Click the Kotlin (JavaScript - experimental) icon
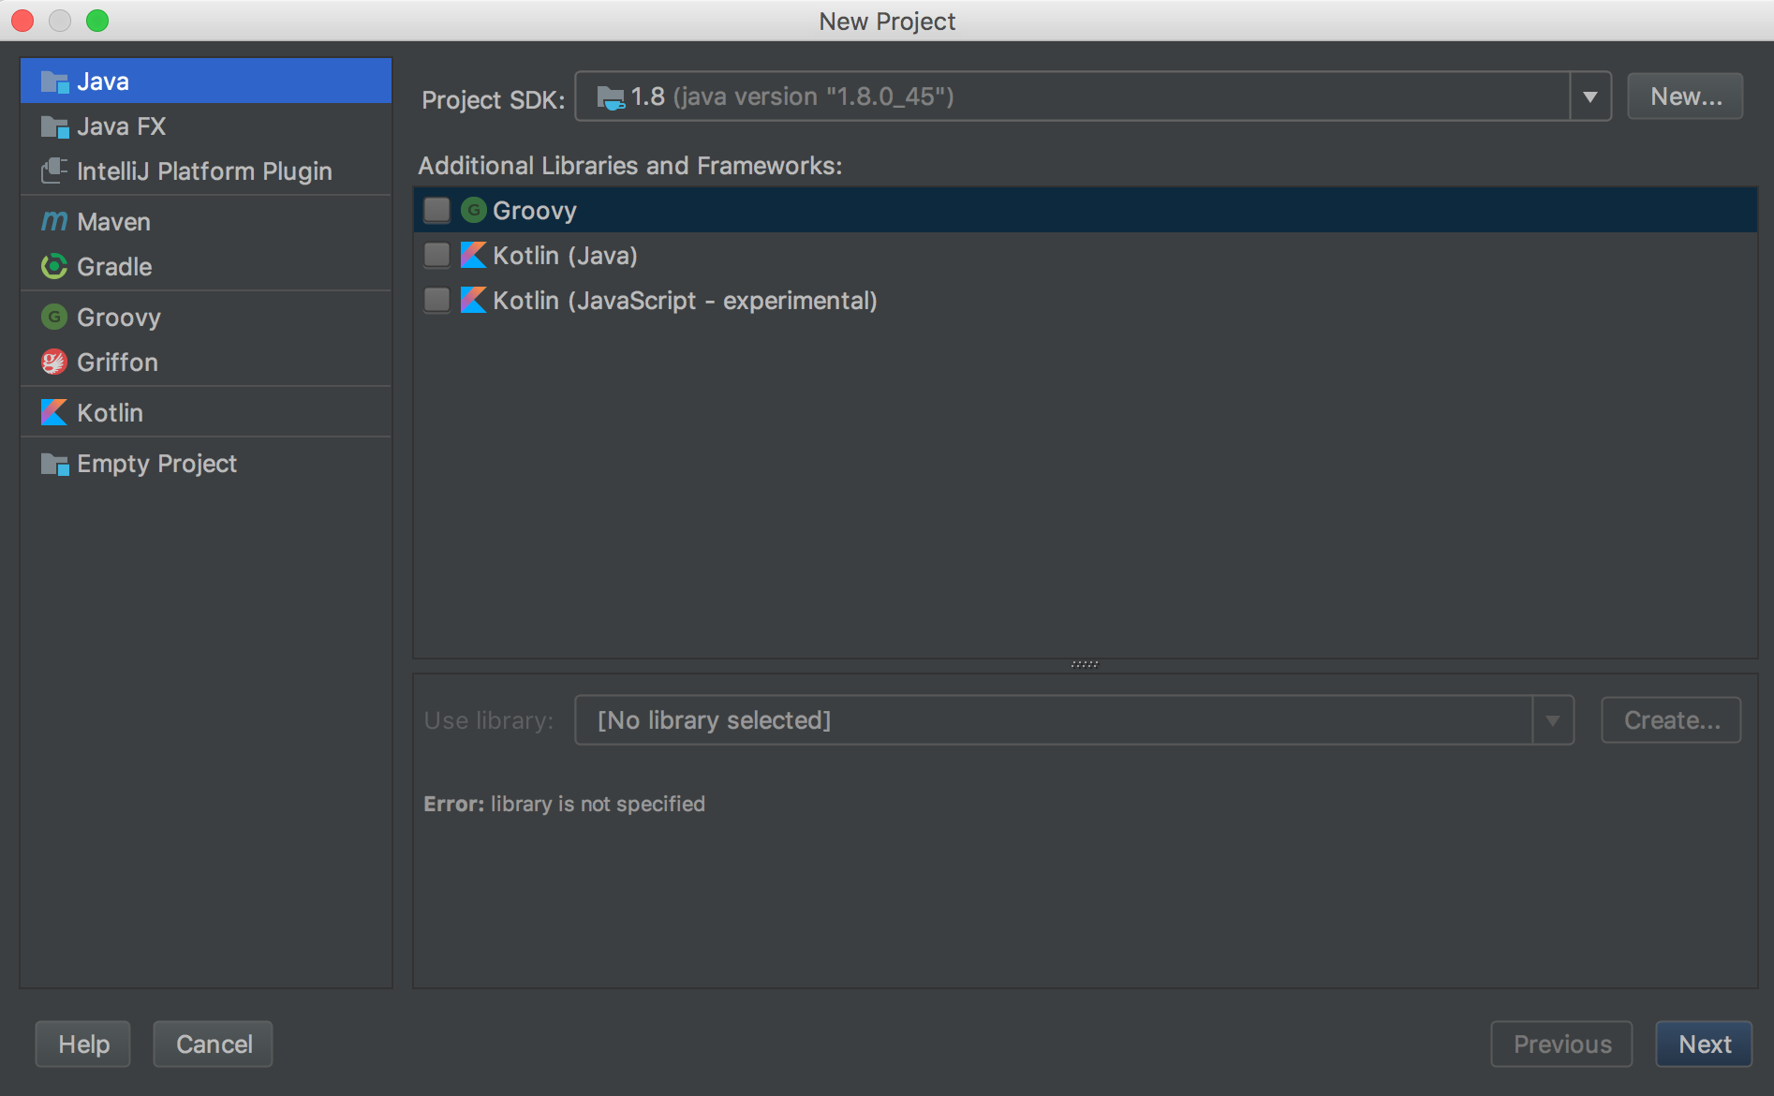Screen dimensions: 1774x1096 coord(474,301)
